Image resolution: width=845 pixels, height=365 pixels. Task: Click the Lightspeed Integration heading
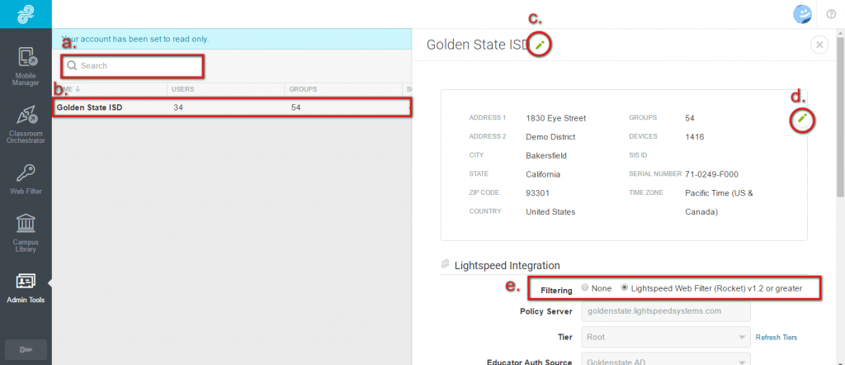[x=507, y=265]
